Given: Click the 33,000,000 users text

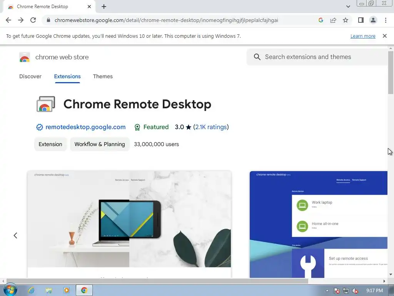Looking at the screenshot, I should pos(156,144).
